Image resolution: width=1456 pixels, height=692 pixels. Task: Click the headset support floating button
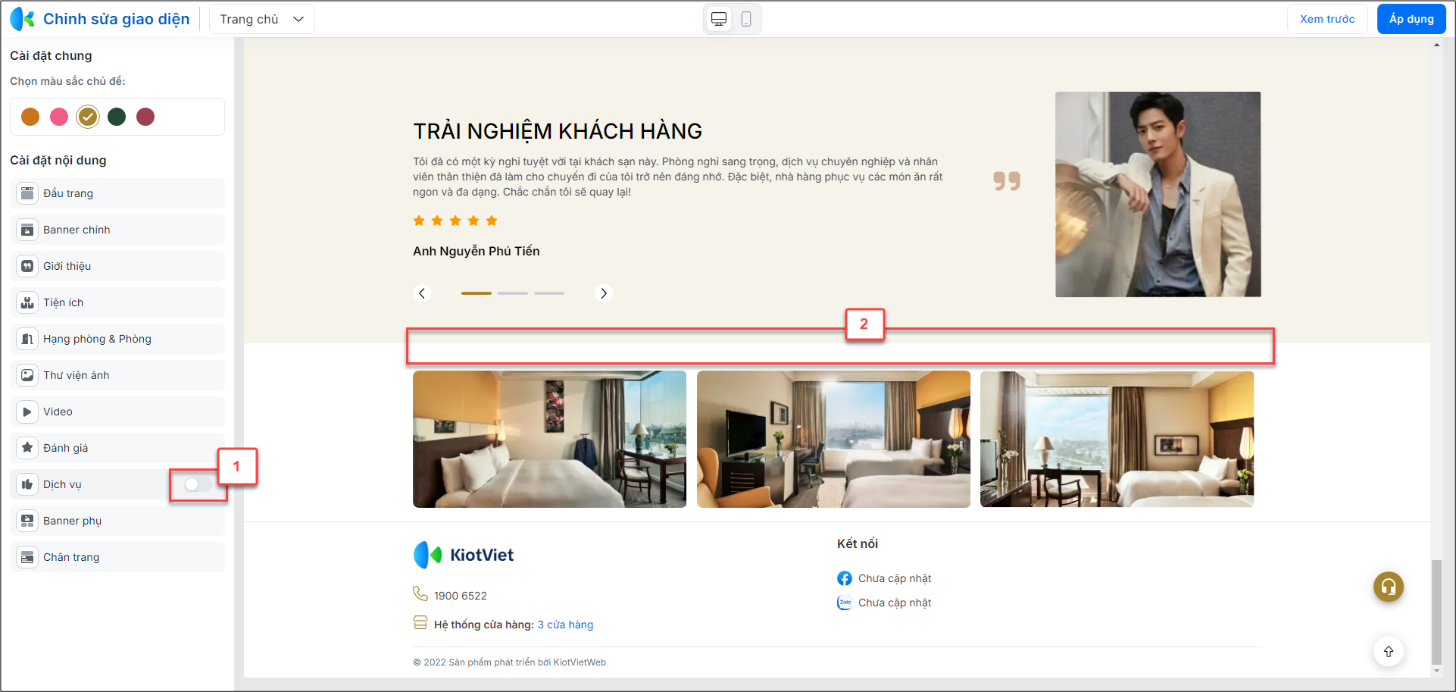click(x=1389, y=587)
